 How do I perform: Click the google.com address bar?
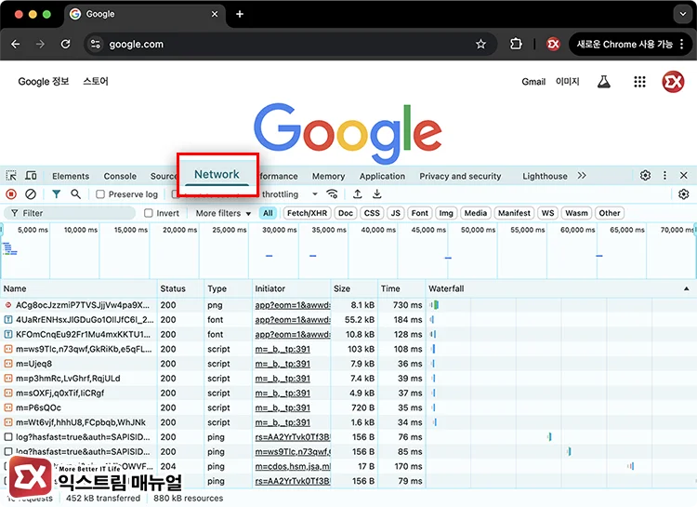pos(289,44)
